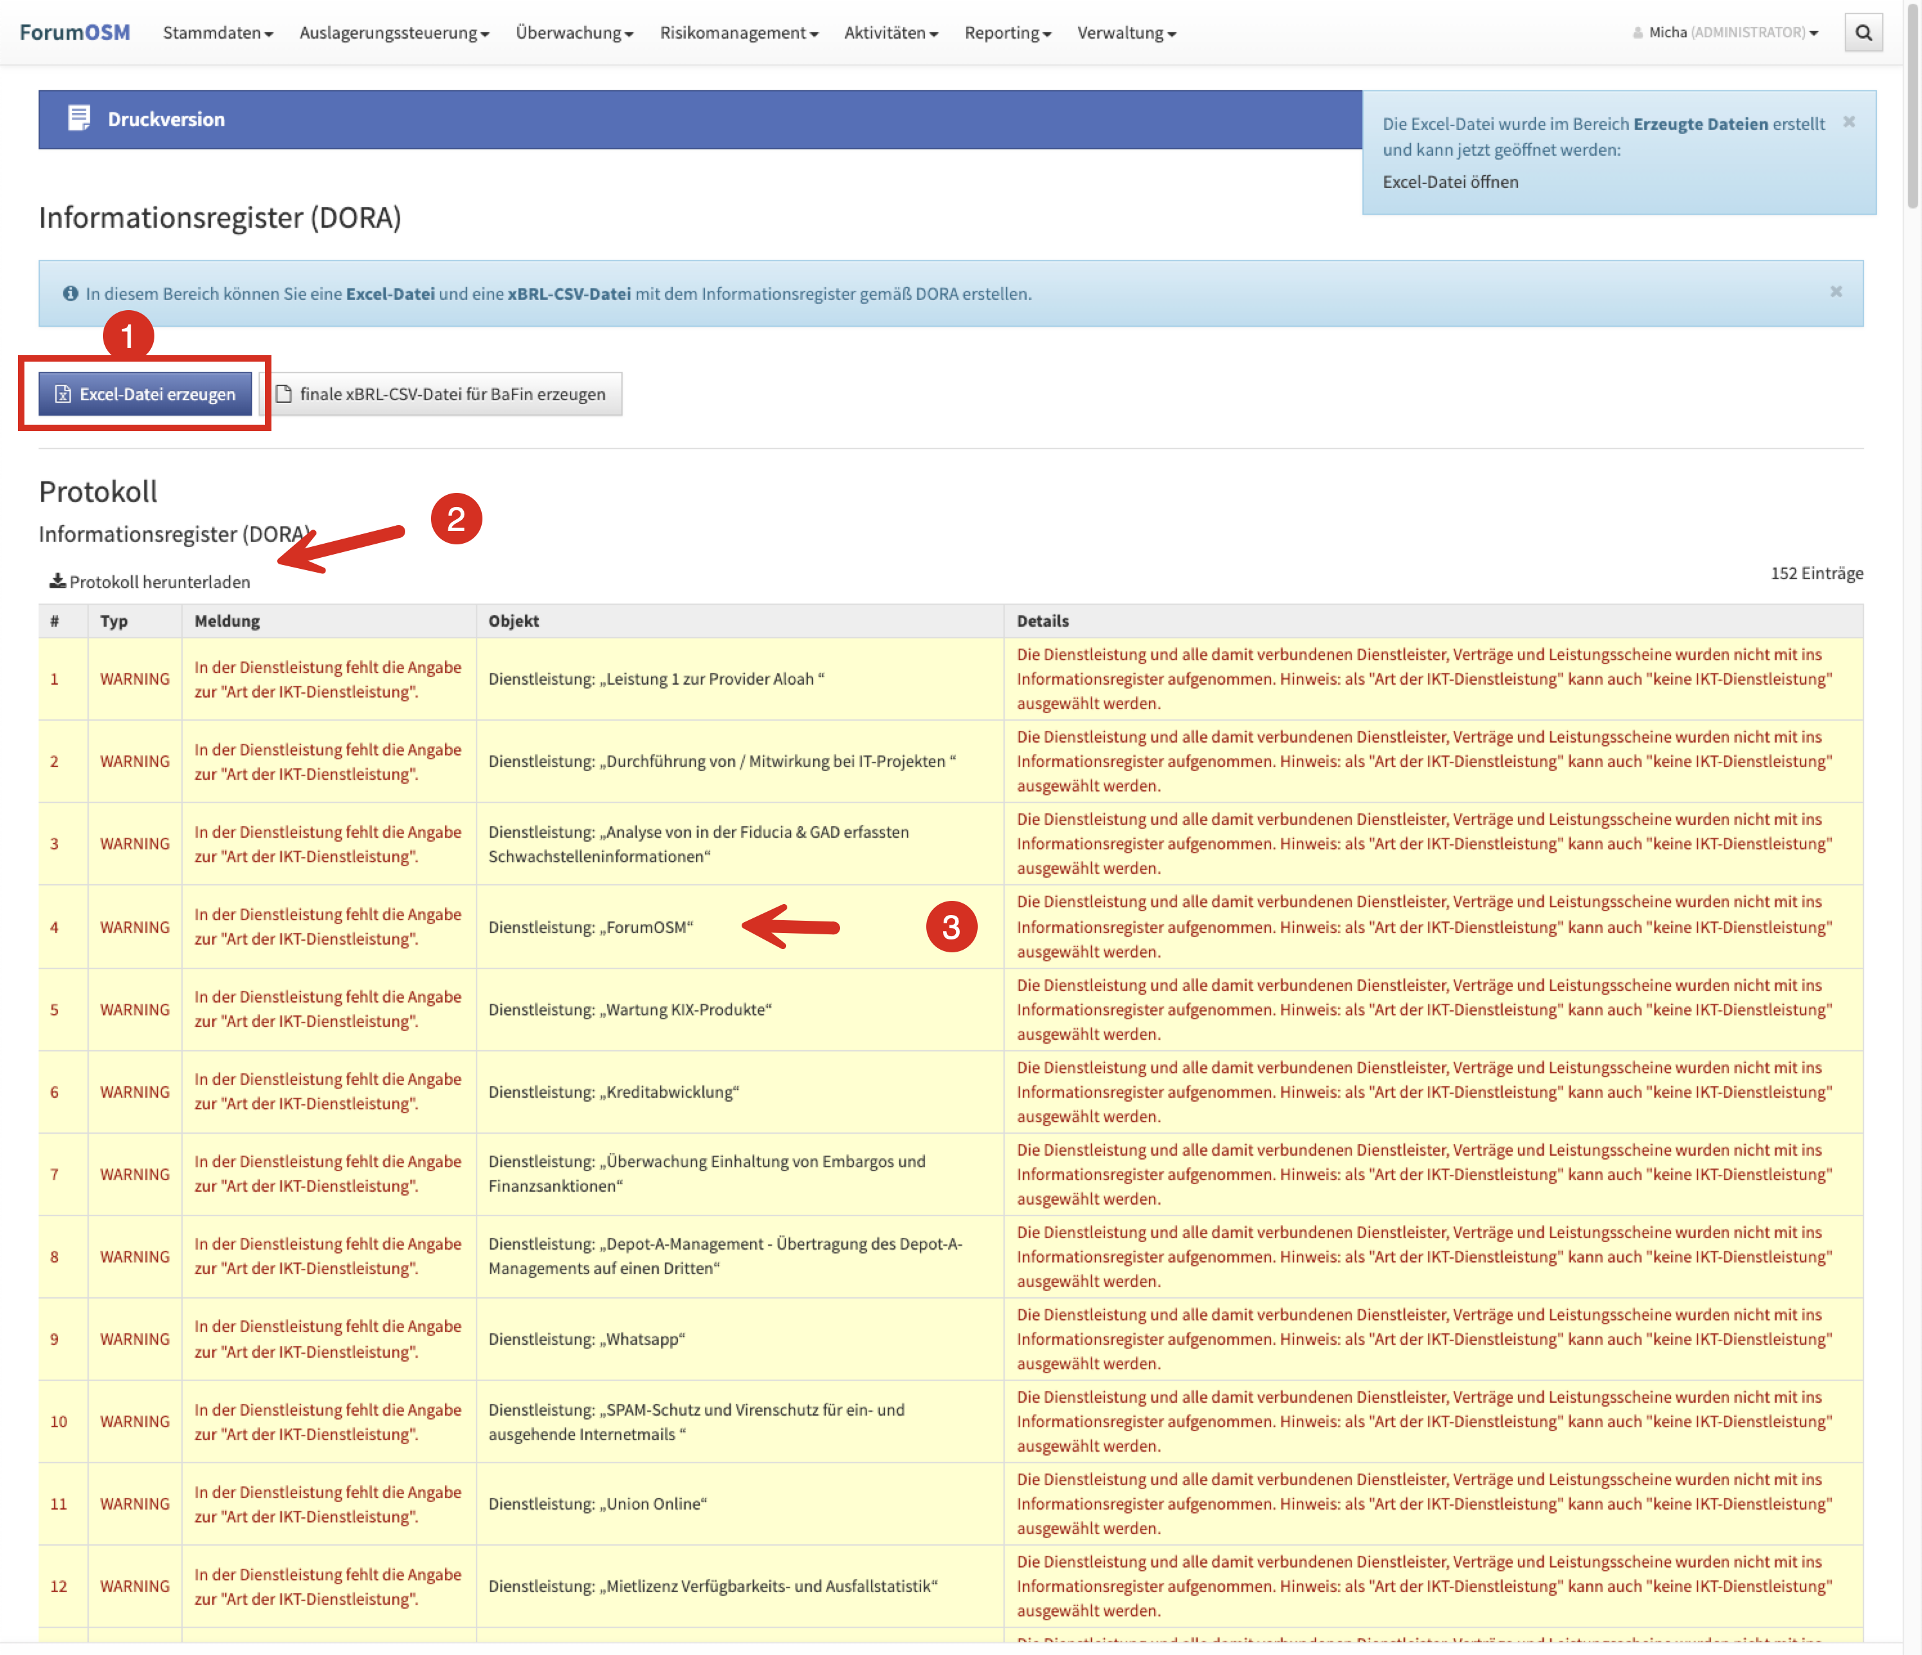Click the info circle icon in banner
This screenshot has height=1655, width=1922.
point(71,293)
